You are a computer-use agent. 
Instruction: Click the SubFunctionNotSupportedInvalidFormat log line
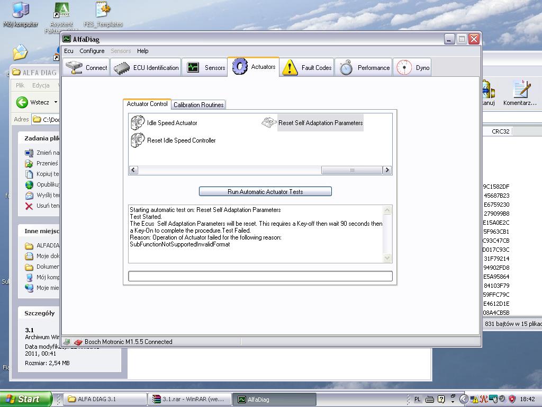(180, 244)
